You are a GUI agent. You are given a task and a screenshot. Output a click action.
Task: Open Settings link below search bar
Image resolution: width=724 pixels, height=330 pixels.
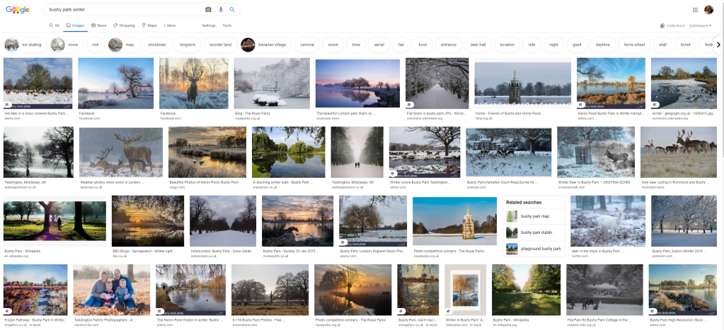[x=209, y=25]
